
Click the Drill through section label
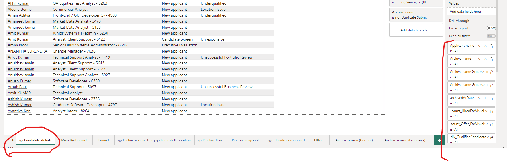click(459, 21)
